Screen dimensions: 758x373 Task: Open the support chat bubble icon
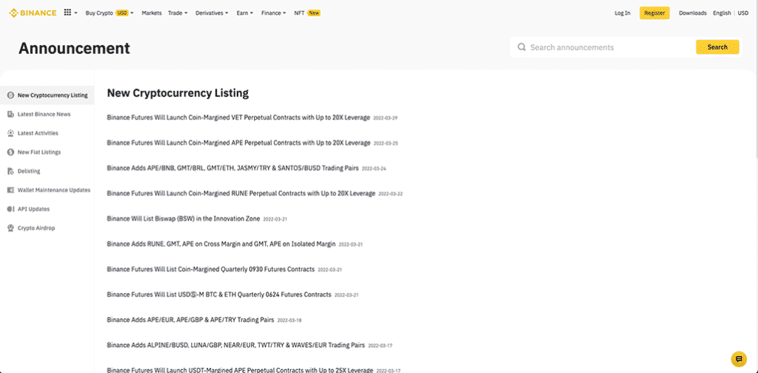(739, 358)
